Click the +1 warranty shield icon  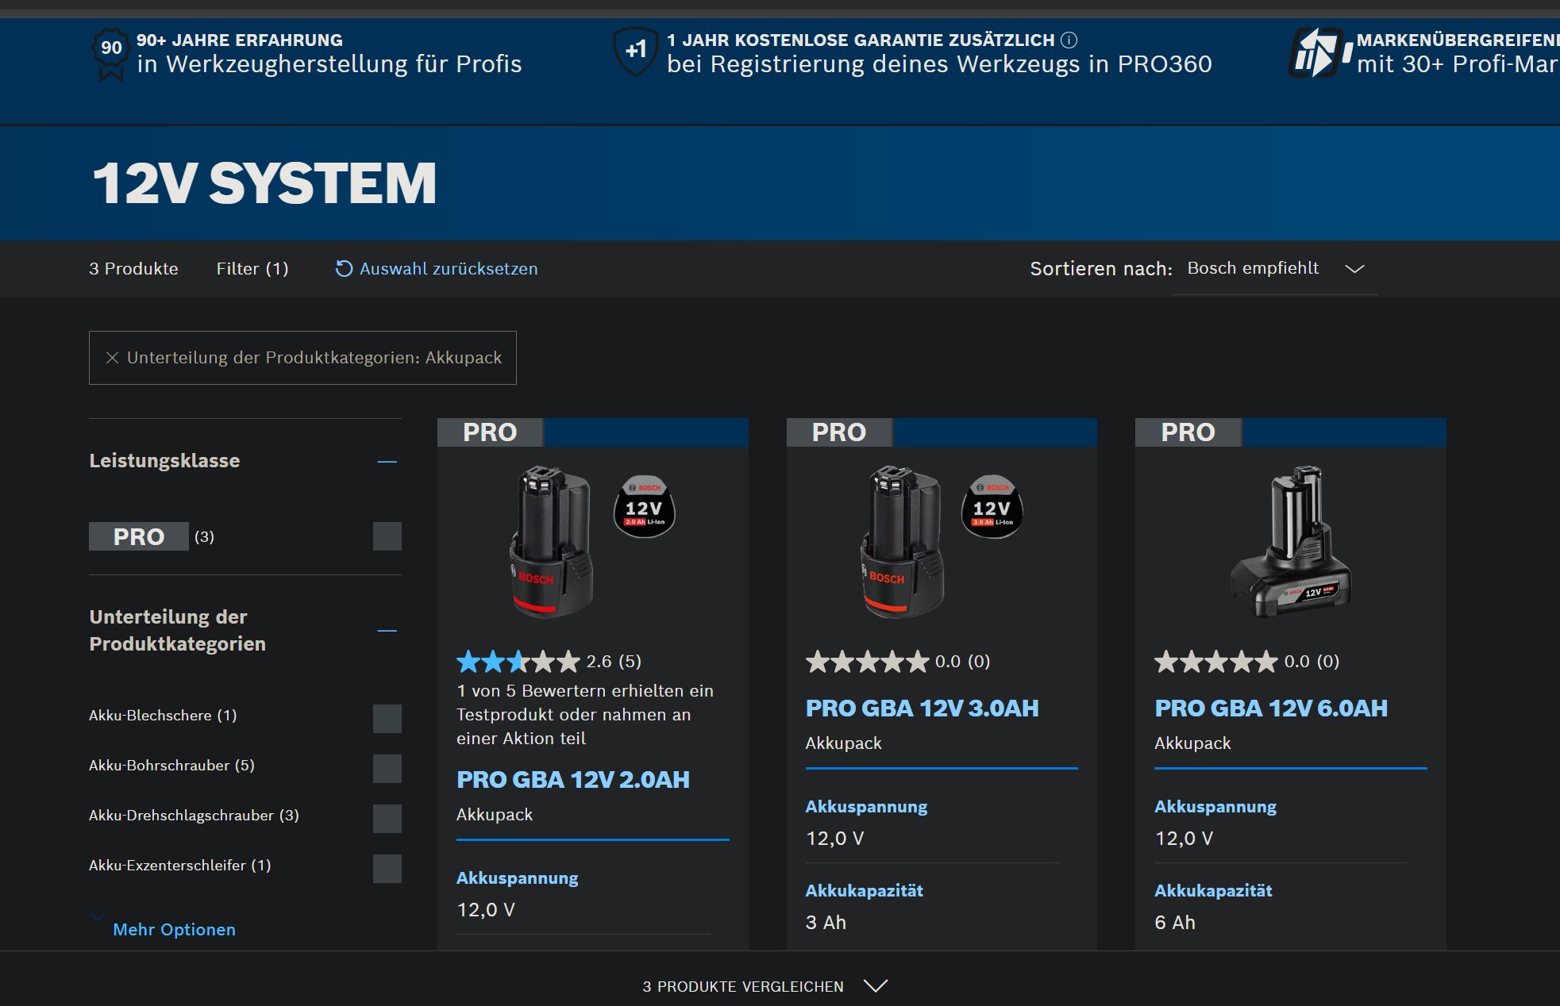coord(636,52)
